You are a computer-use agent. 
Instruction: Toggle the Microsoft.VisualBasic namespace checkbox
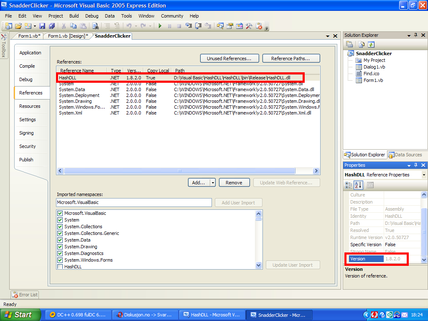(60, 213)
